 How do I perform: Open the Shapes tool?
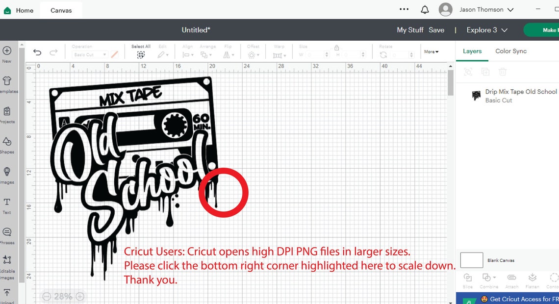pyautogui.click(x=7, y=145)
